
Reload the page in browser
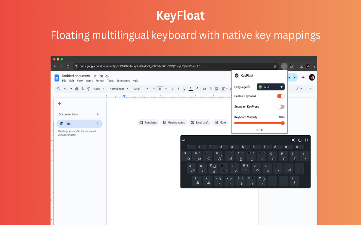coord(68,66)
